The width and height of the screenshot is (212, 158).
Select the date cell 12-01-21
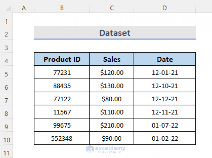pyautogui.click(x=165, y=72)
